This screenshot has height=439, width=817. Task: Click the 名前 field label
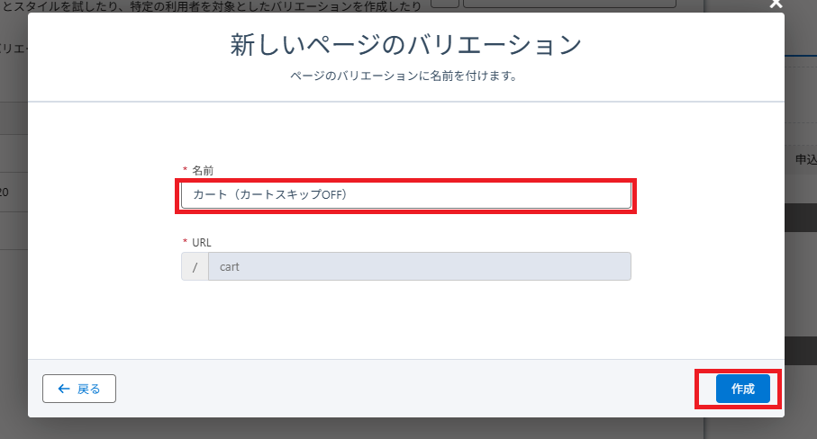click(204, 170)
